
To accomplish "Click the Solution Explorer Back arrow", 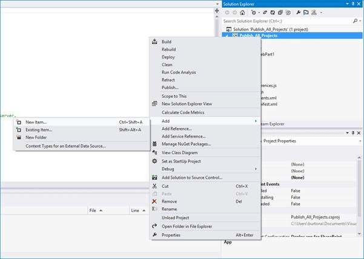I will tap(227, 13).
